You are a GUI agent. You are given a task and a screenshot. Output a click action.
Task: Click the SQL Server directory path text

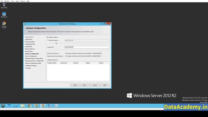coord(83,53)
